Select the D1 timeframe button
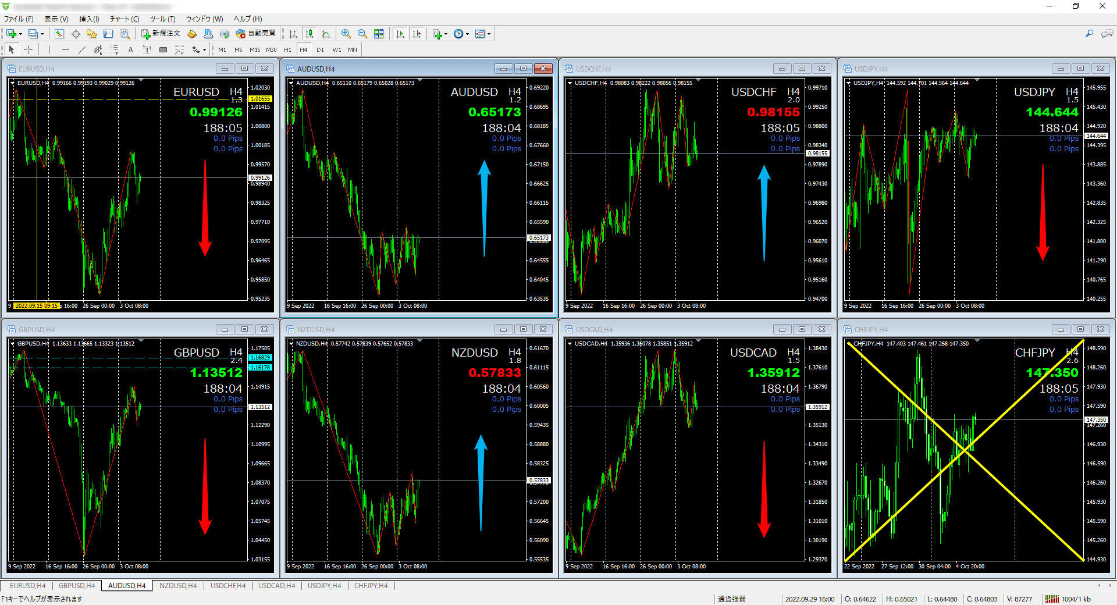1117x605 pixels. pos(320,50)
